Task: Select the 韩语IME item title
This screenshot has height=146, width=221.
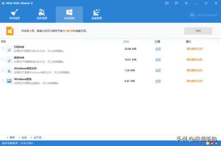Action: [19, 58]
